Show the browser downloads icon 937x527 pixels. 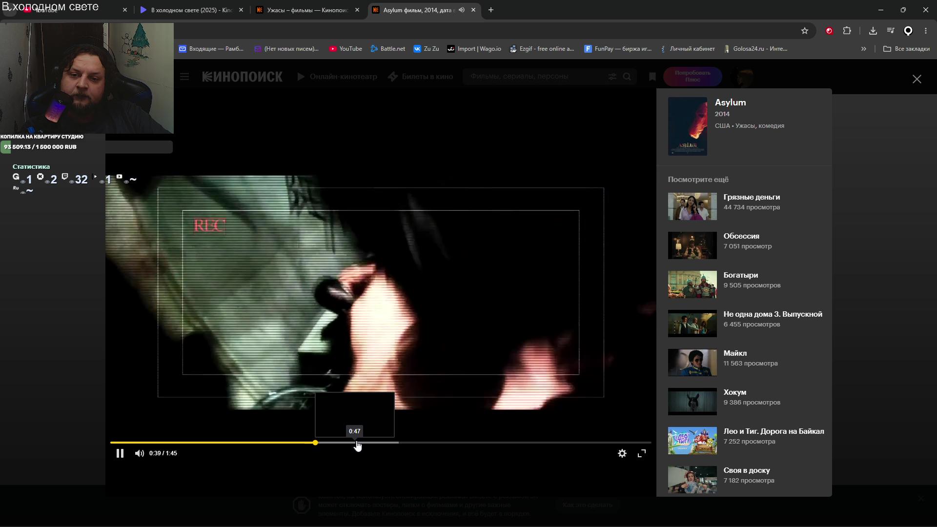click(873, 31)
